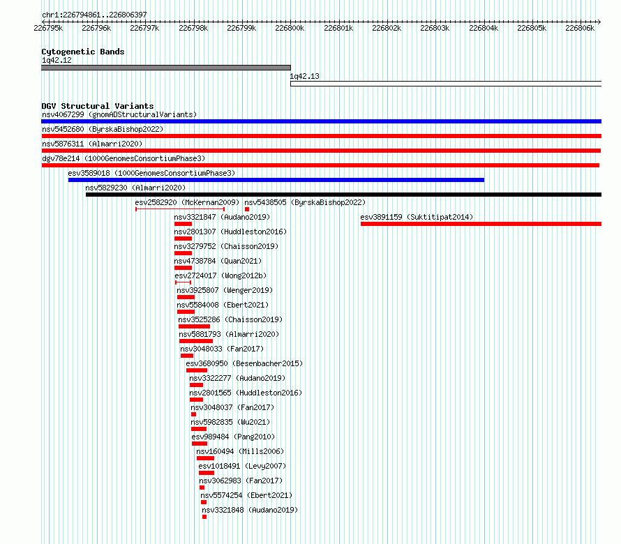Select the red bar under nsv3525286
621x544 pixels.
[194, 326]
